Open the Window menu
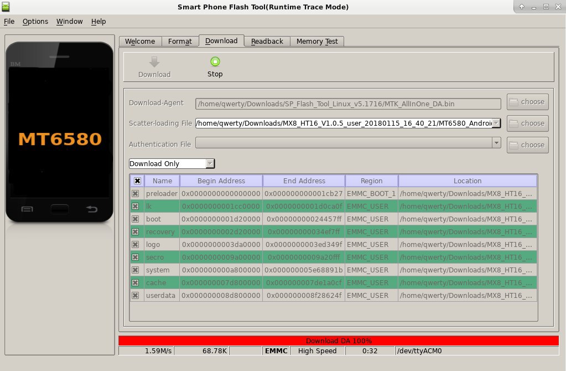Viewport: 566px width, 371px height. [x=69, y=21]
